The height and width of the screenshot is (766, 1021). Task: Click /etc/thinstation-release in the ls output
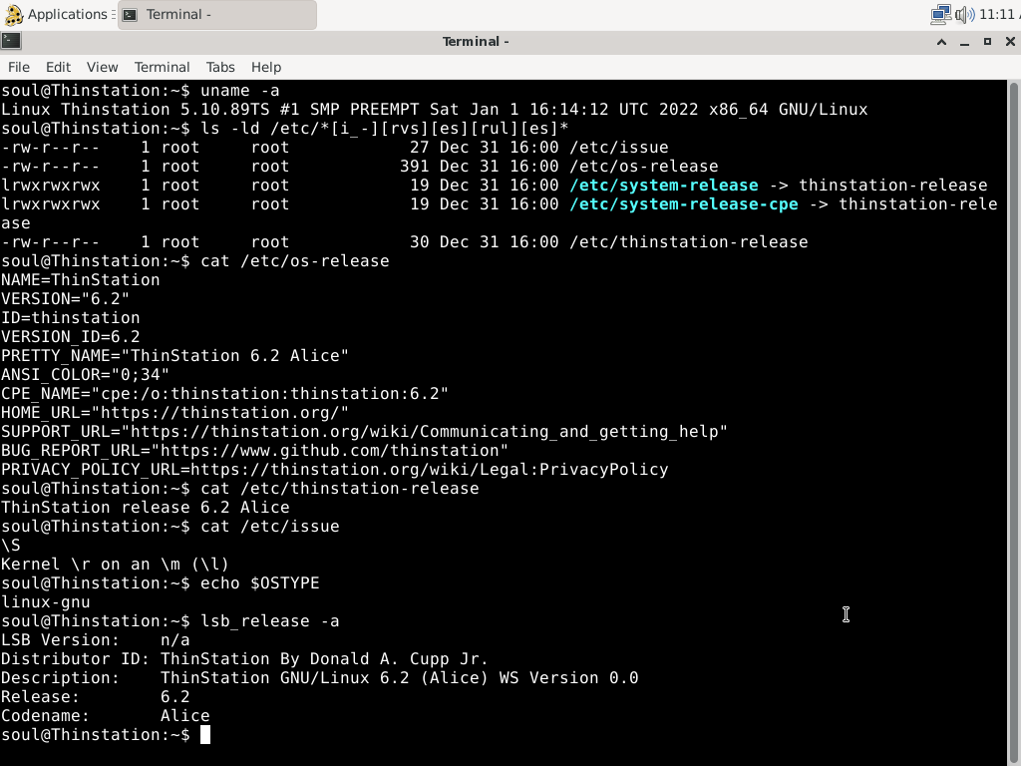[689, 241]
